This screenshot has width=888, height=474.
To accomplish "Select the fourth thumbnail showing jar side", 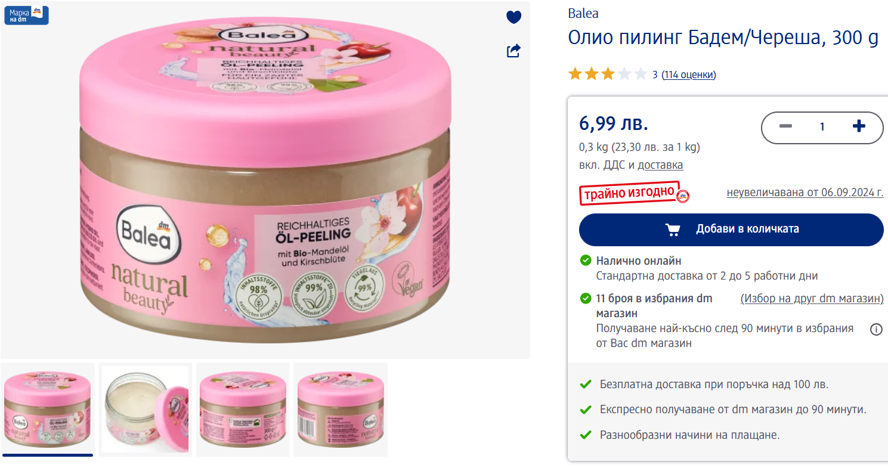I will pyautogui.click(x=341, y=409).
